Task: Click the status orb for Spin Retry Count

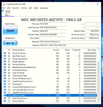Action: click(x=5, y=56)
